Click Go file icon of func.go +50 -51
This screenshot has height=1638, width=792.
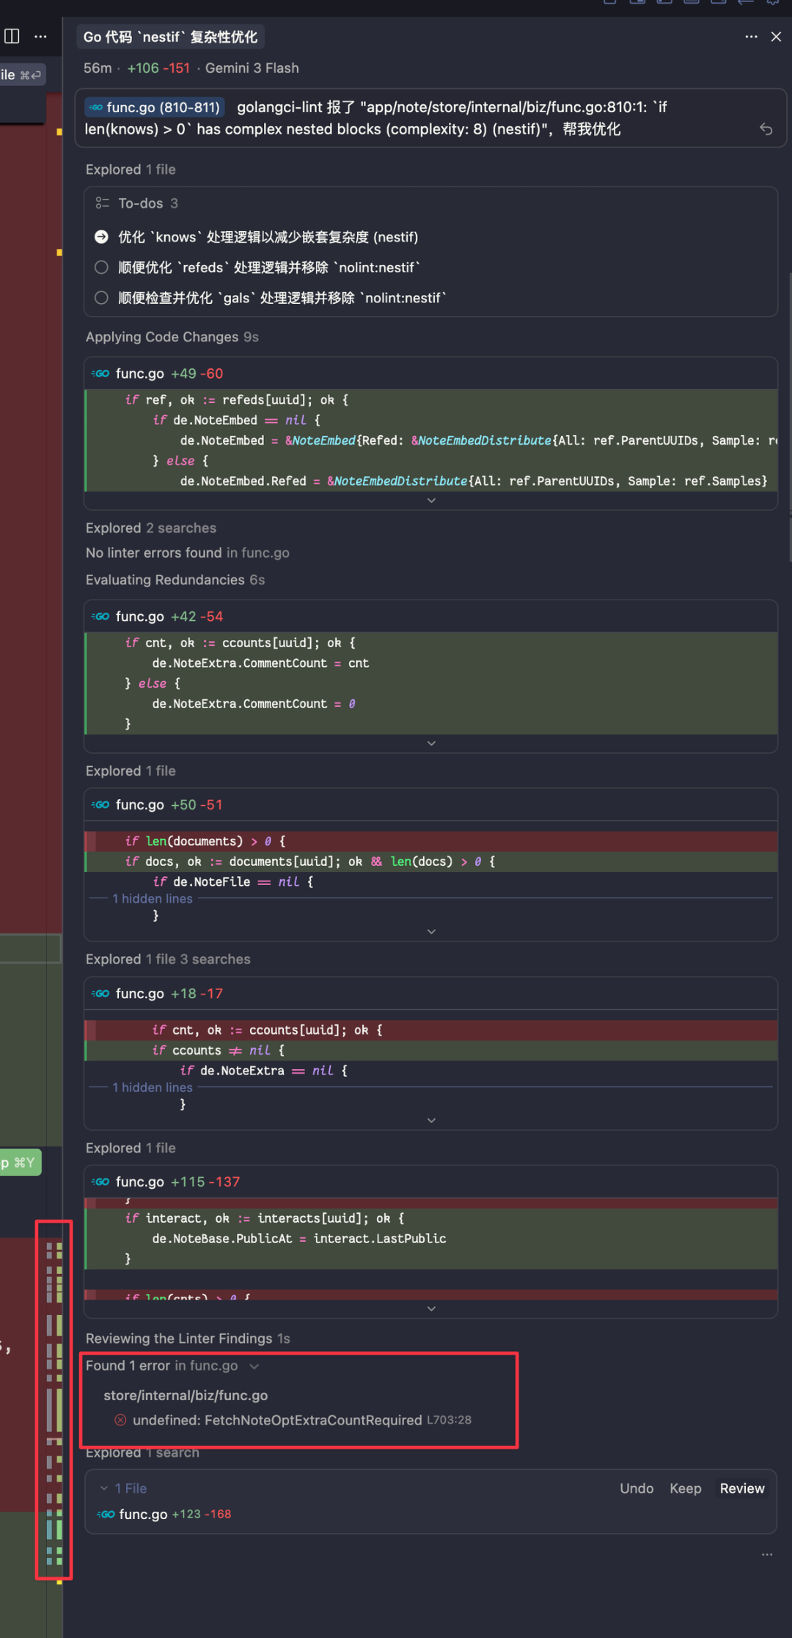click(x=101, y=804)
